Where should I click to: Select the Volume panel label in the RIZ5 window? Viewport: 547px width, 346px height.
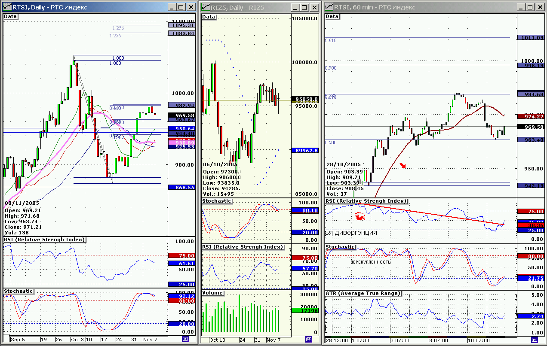213,293
